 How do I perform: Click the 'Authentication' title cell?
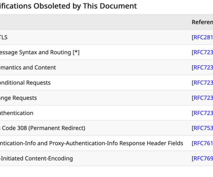coord(16,113)
